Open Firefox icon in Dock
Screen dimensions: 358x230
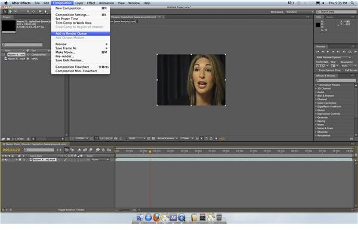coord(156,217)
